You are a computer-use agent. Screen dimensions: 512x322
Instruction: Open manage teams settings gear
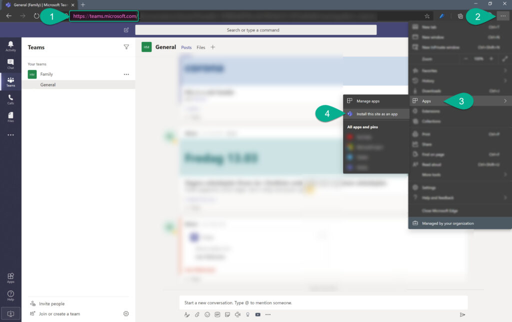[126, 313]
